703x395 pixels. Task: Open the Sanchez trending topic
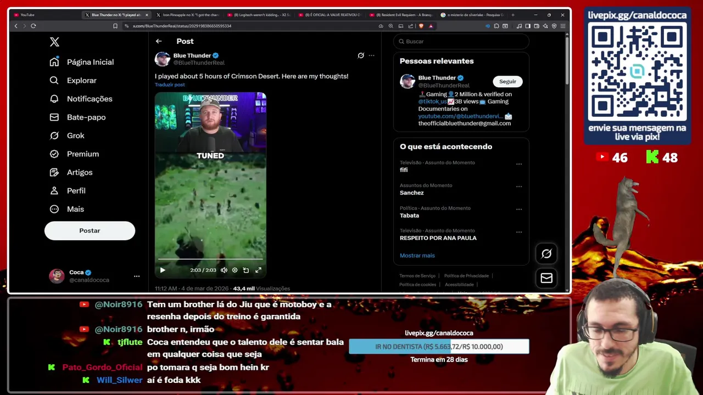412,193
